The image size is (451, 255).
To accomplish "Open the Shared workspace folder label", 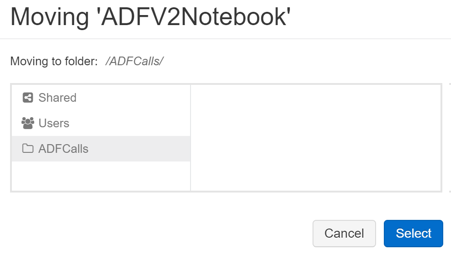I will 58,98.
